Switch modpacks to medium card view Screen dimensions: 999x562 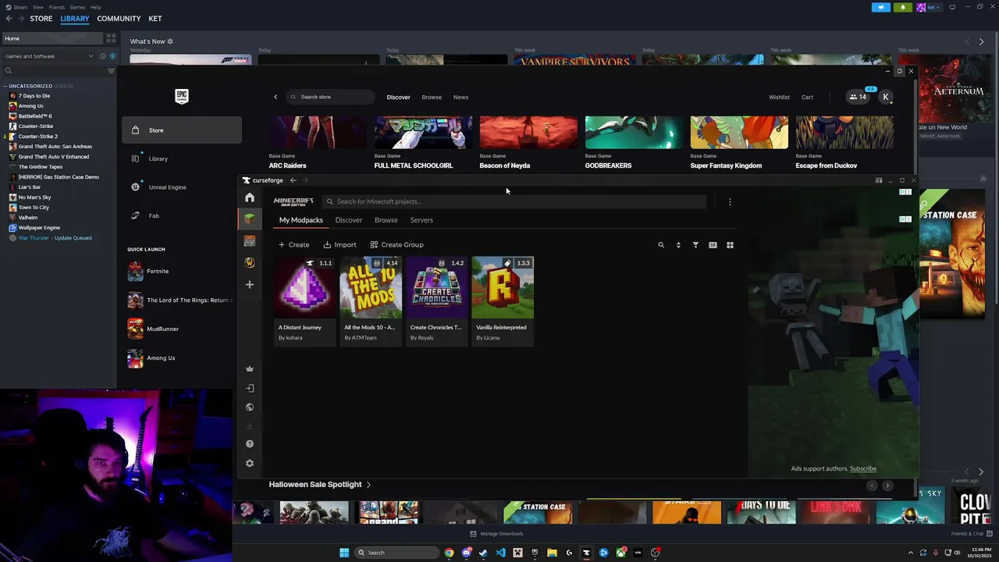pyautogui.click(x=713, y=245)
